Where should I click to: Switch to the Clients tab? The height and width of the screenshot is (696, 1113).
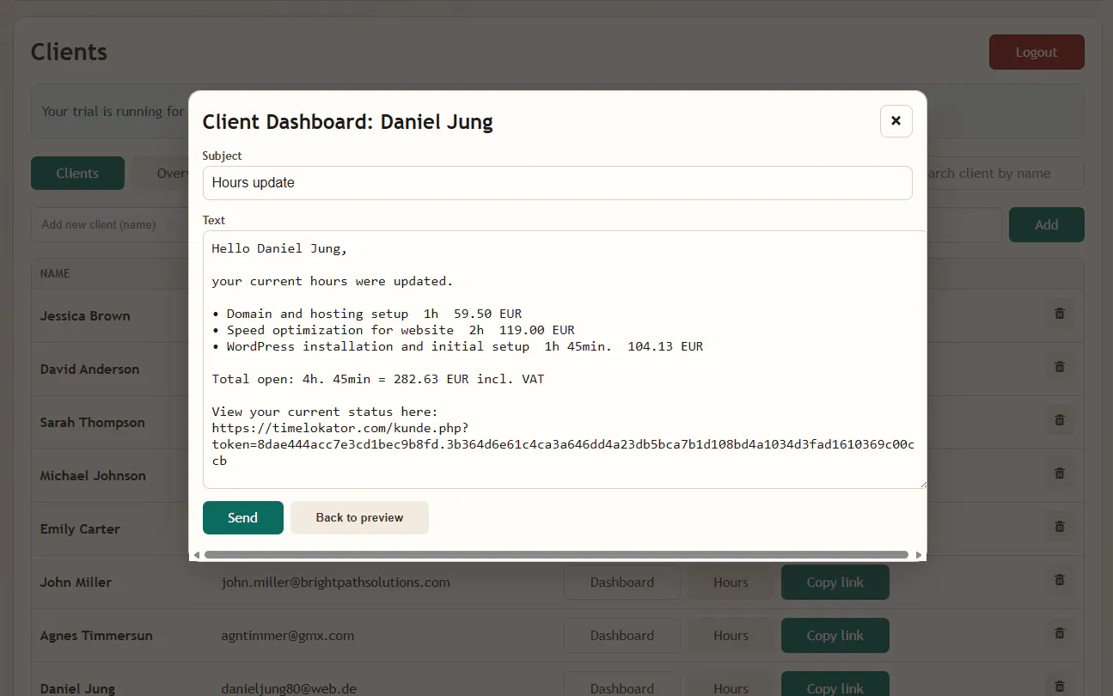tap(77, 174)
